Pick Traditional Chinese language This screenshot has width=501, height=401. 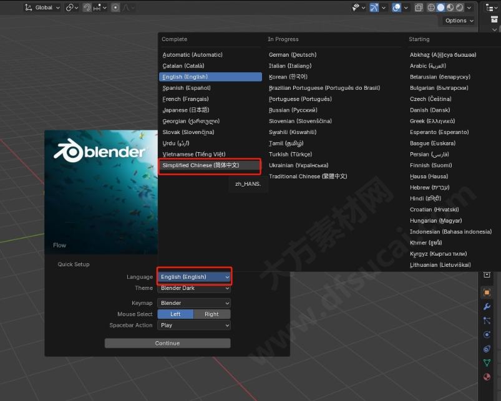click(x=334, y=176)
